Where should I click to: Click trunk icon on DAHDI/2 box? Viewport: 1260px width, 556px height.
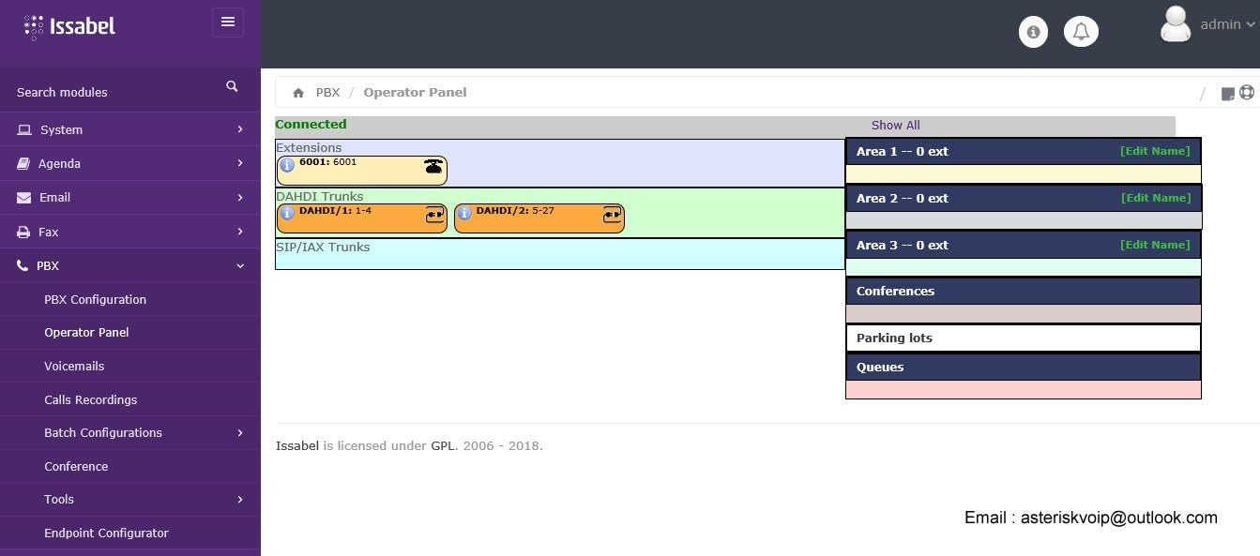click(x=612, y=214)
